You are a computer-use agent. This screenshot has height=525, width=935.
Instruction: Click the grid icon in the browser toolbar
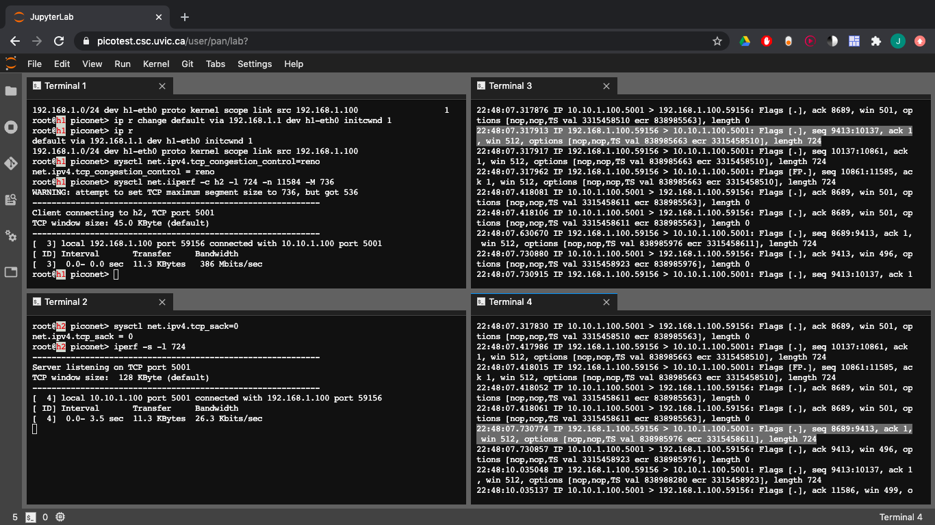(854, 41)
